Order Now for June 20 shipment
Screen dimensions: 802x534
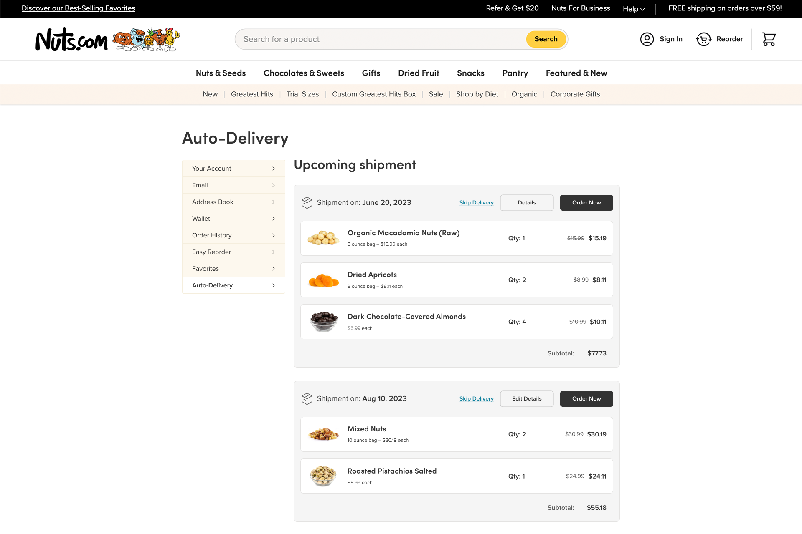(586, 203)
